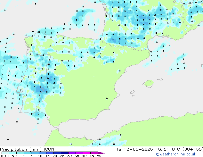Click the legend swatch between 45 and 50
203x157 pixels.
[x=94, y=153]
